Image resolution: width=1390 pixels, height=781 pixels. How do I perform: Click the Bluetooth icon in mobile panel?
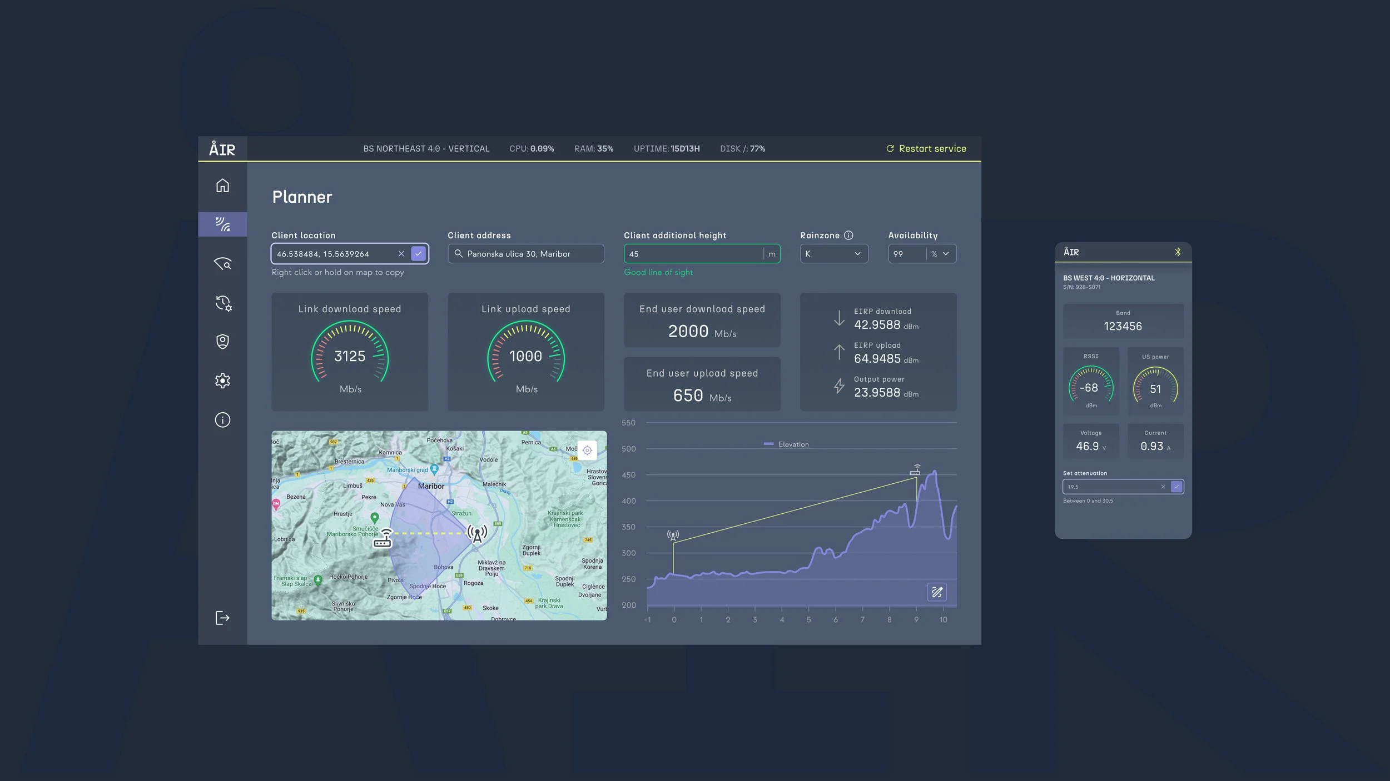[1178, 252]
